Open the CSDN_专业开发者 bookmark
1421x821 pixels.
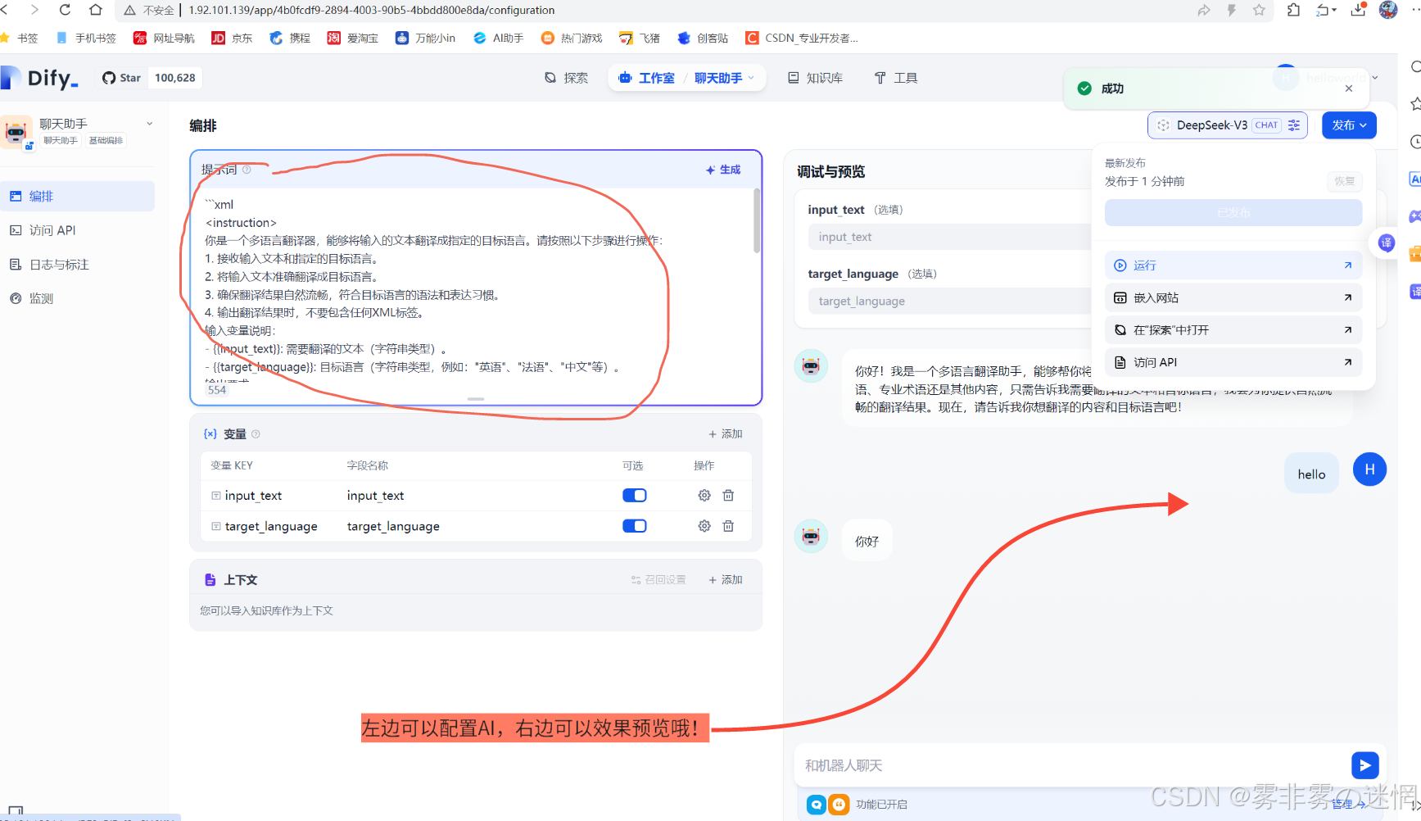[802, 38]
